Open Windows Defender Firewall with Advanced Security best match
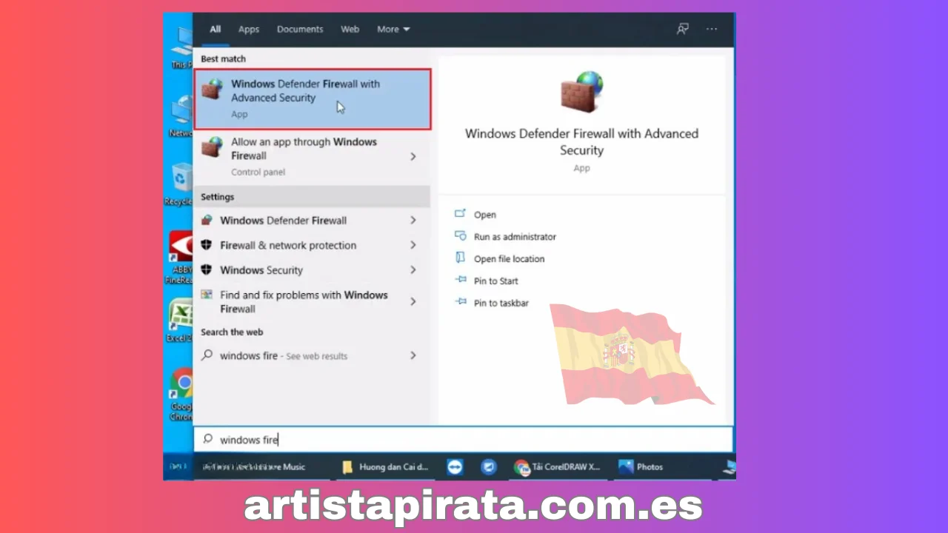The height and width of the screenshot is (533, 948). tap(312, 99)
